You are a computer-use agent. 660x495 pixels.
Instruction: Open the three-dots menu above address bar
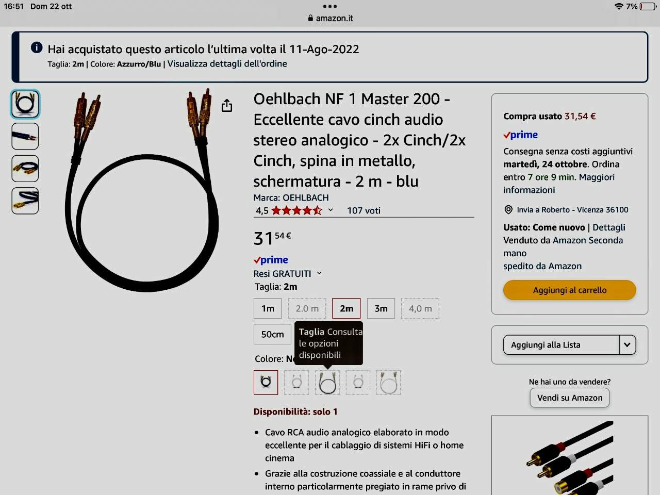point(330,6)
